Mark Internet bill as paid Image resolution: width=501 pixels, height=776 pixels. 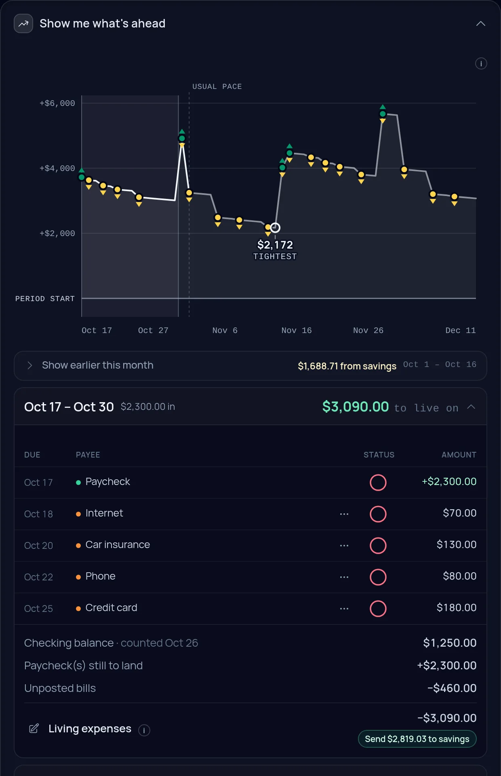tap(378, 514)
